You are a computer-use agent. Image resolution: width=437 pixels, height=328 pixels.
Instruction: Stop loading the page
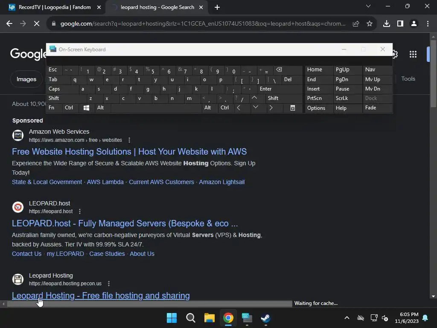coord(37,24)
